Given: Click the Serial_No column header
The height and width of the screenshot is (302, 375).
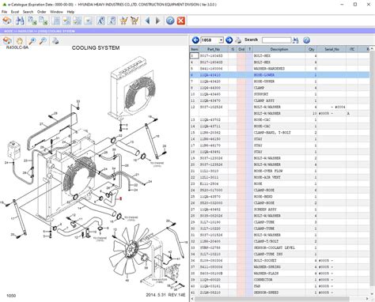Looking at the screenshot, I should 331,49.
